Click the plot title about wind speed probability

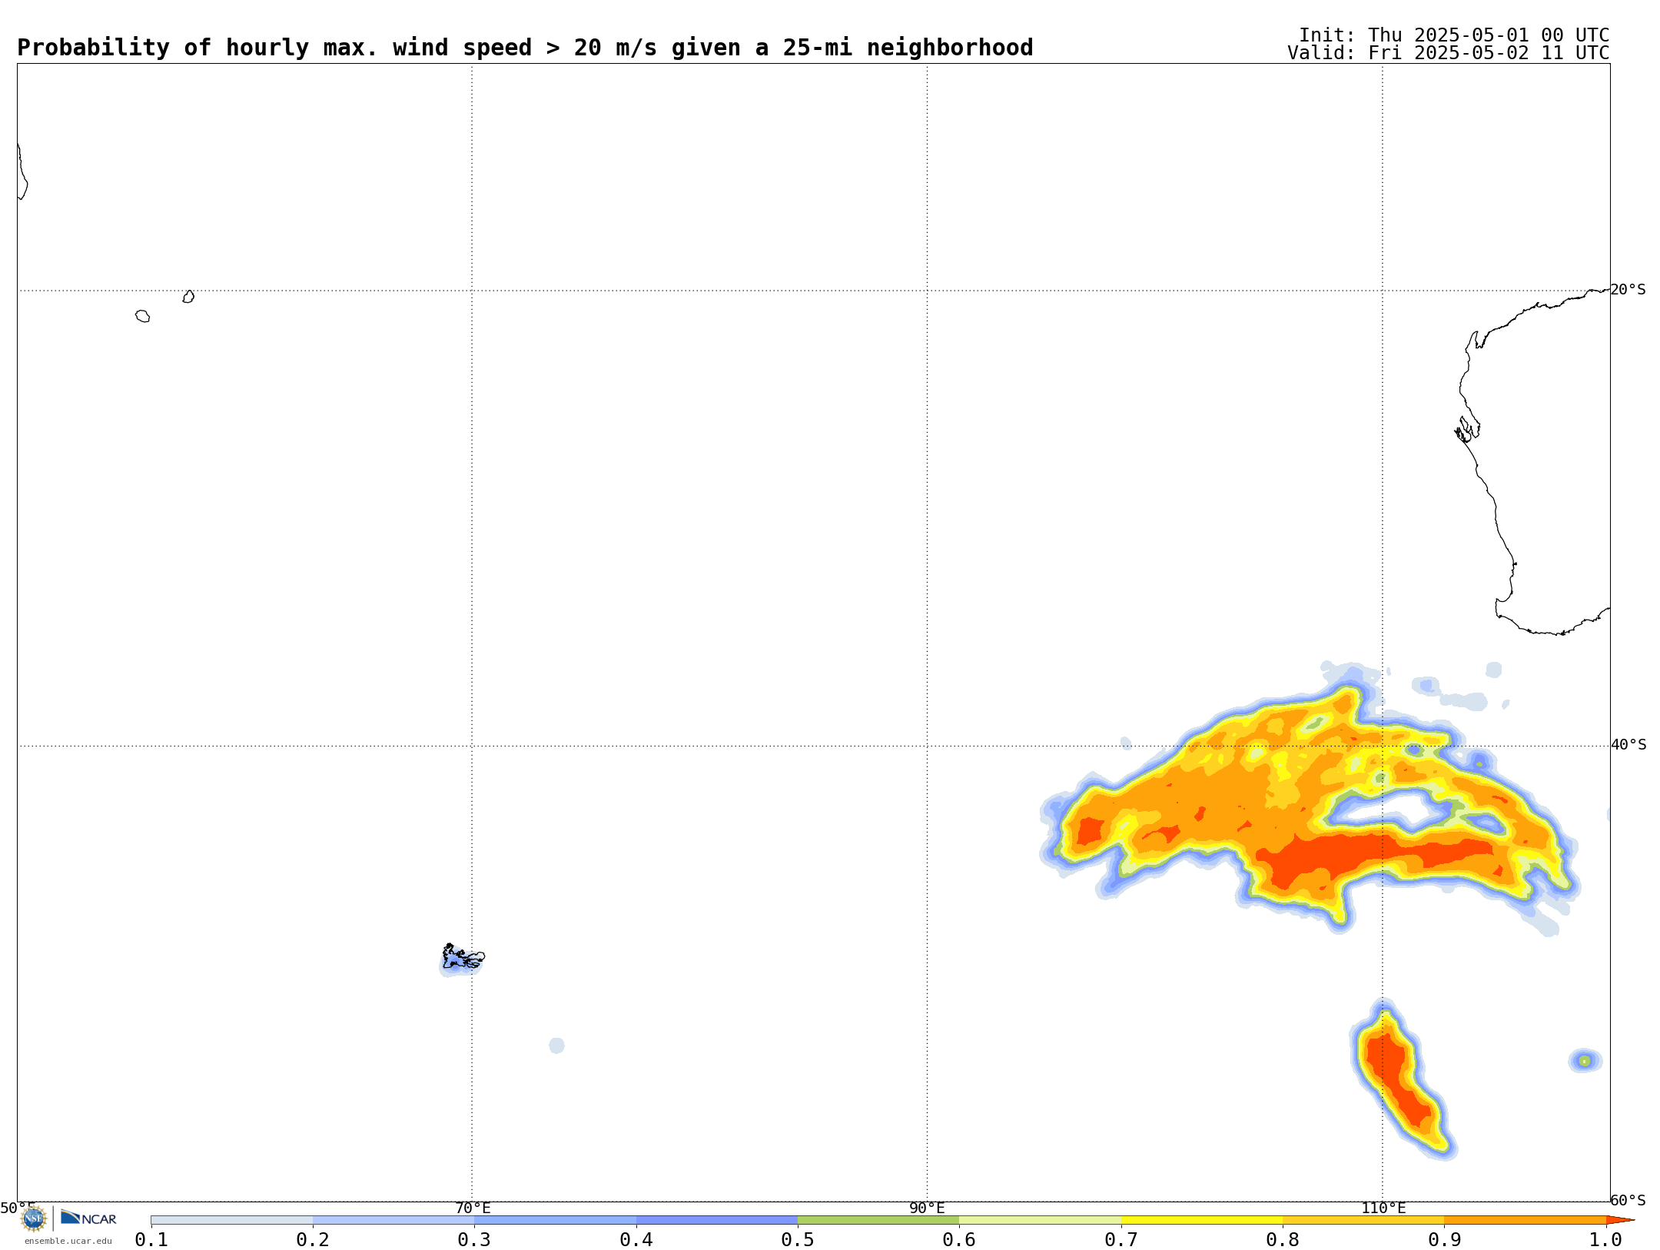525,48
